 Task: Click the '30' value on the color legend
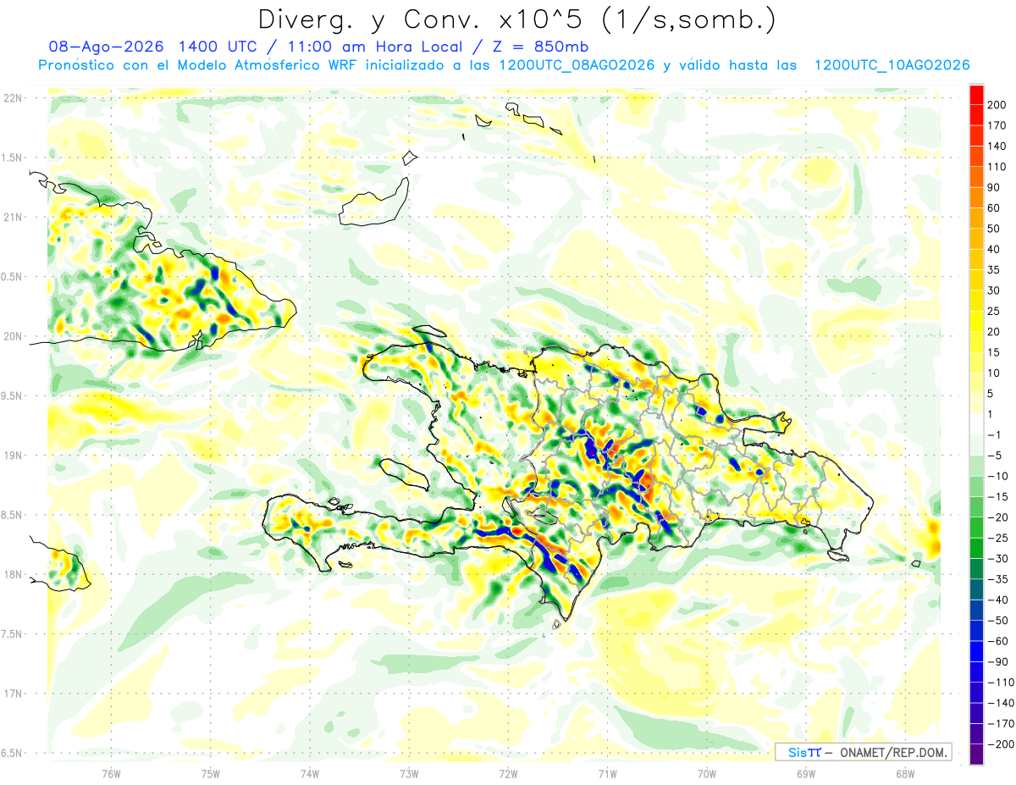994,290
